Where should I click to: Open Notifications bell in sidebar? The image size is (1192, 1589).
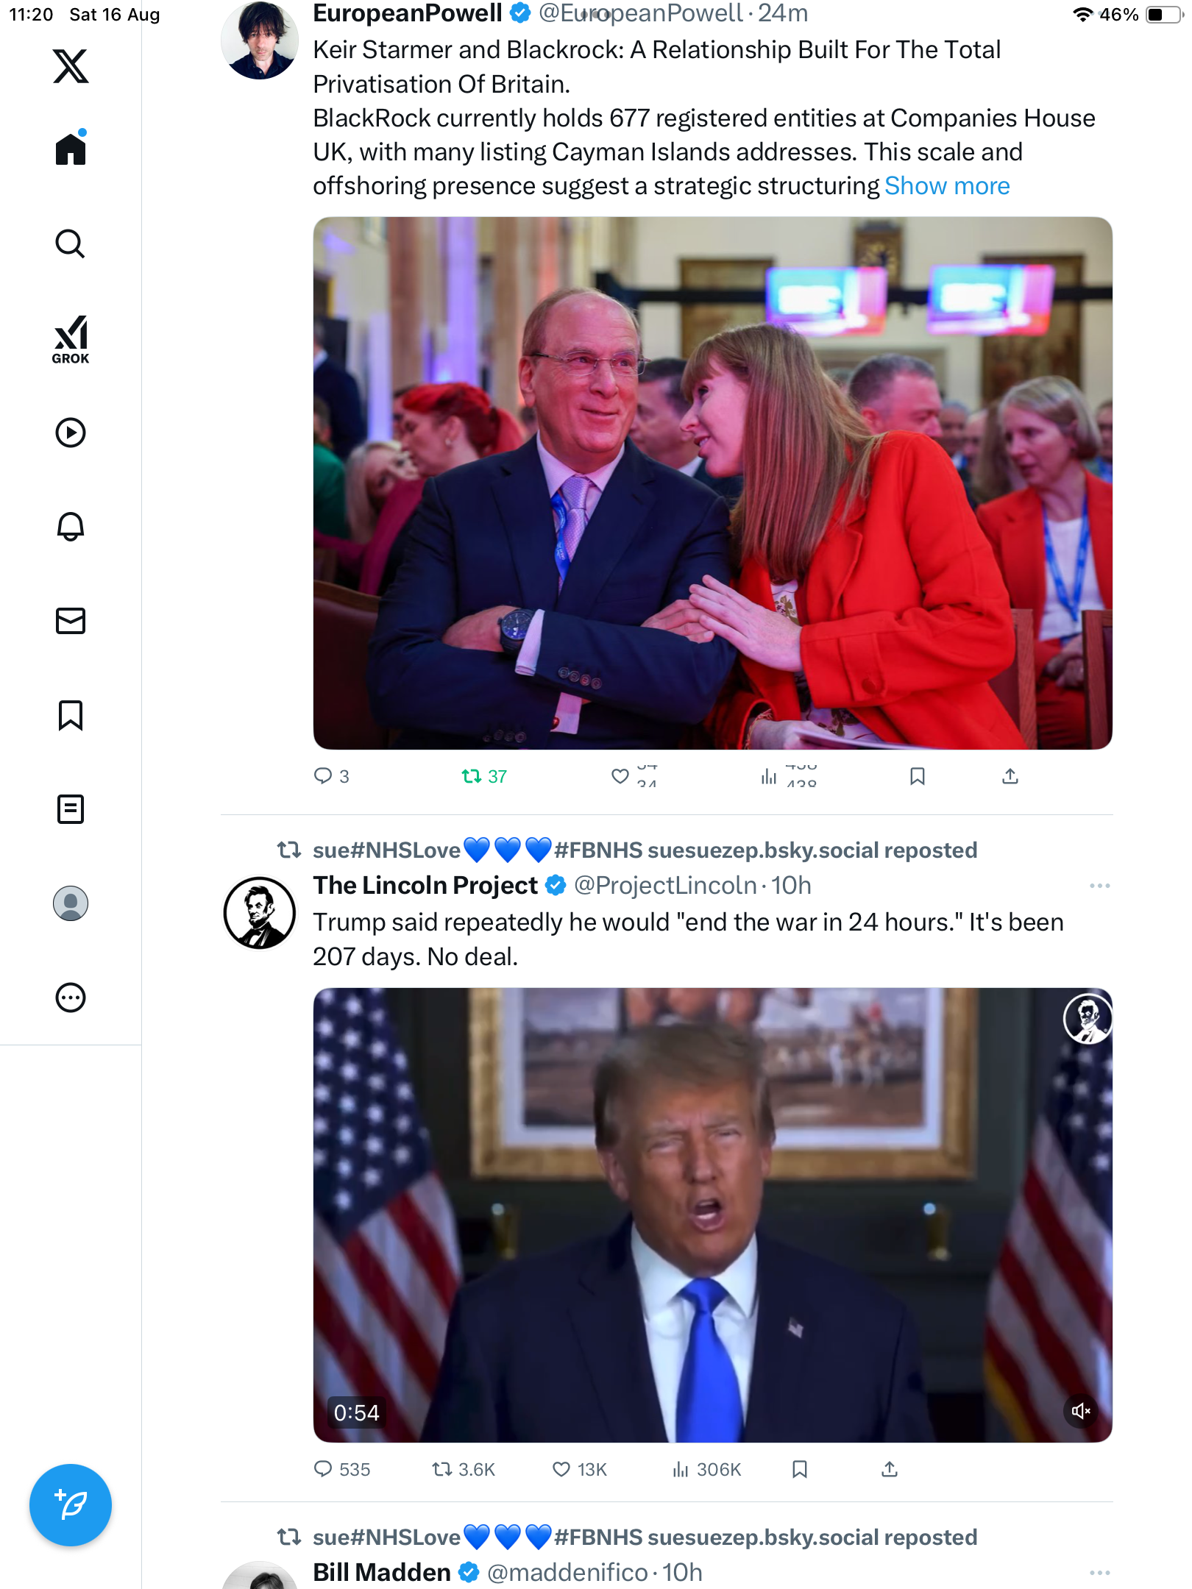pos(71,527)
